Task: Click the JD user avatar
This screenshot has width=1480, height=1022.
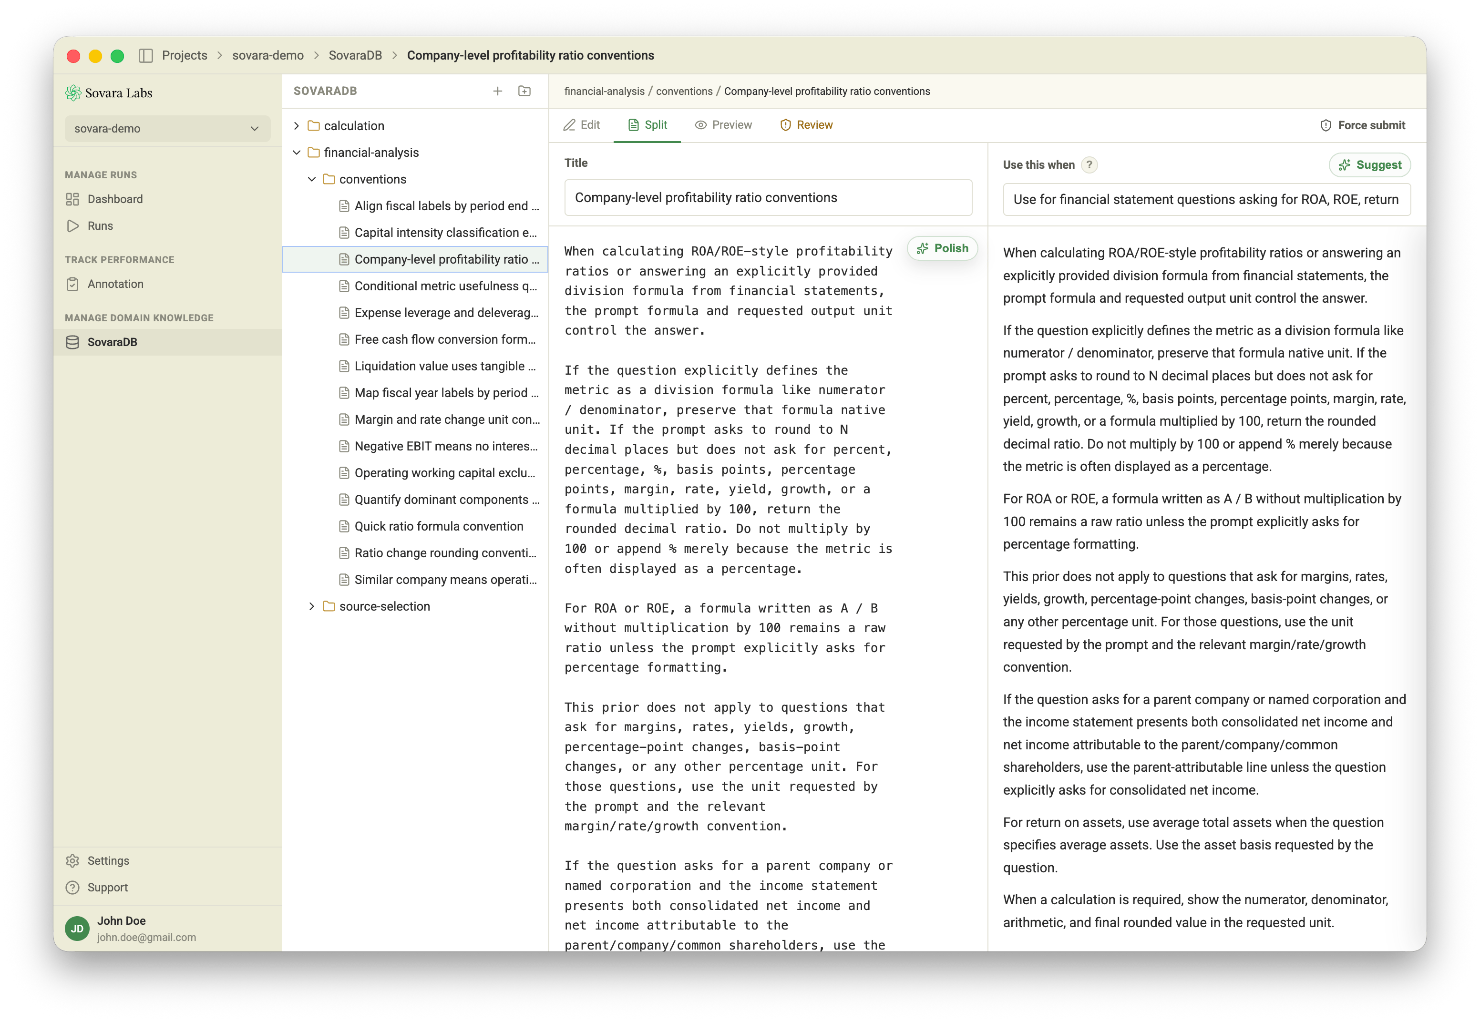Action: tap(78, 929)
